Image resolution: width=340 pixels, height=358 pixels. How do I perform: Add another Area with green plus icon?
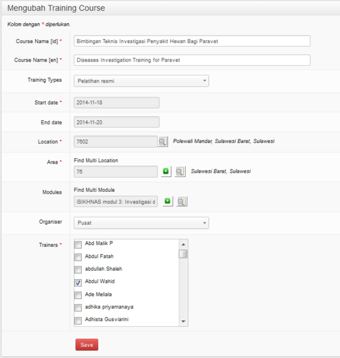166,172
